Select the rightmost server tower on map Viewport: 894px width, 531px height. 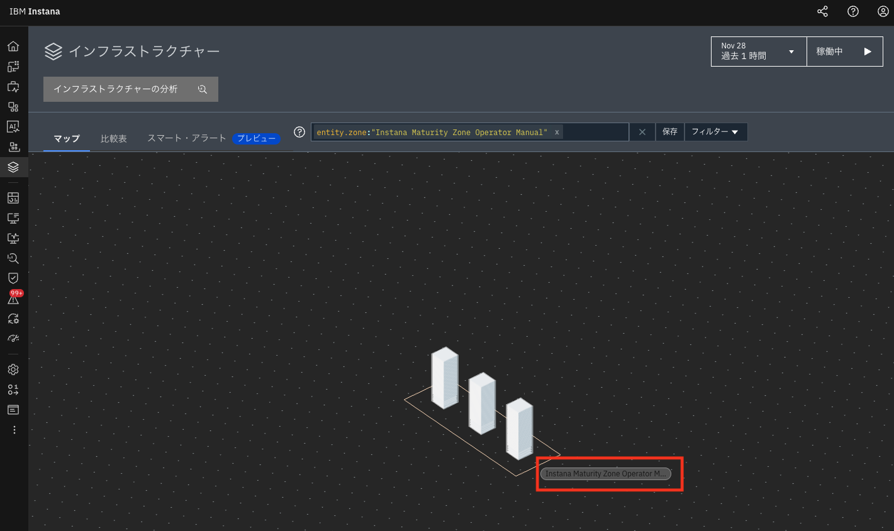520,429
